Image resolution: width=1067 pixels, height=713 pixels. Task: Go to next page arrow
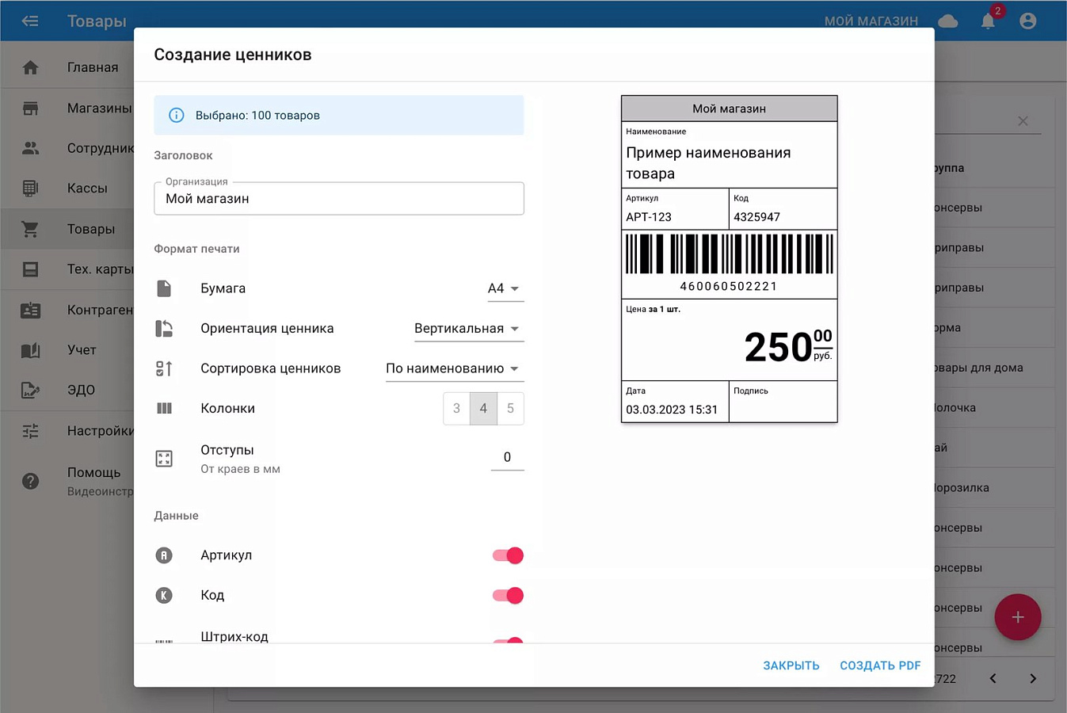[x=1033, y=679]
